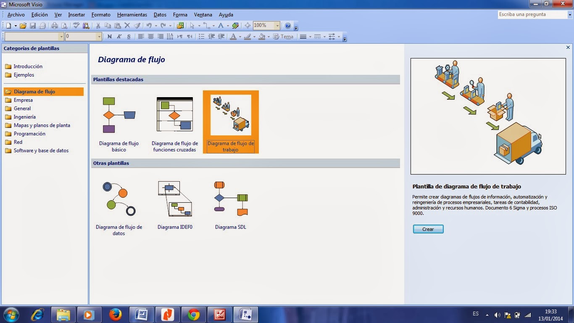
Task: Select the Diagrama IDEF0 template thumbnail
Action: (175, 198)
